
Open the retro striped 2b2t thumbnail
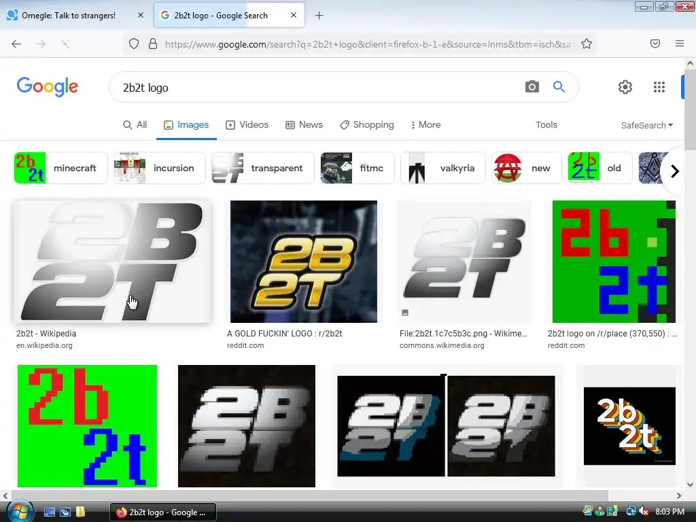(629, 426)
